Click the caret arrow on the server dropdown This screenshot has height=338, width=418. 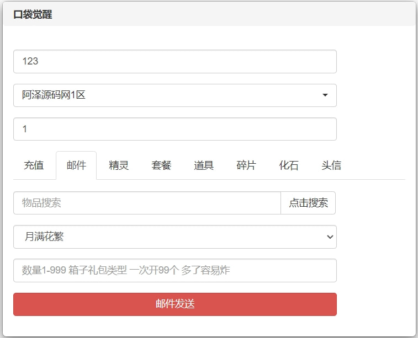[325, 95]
